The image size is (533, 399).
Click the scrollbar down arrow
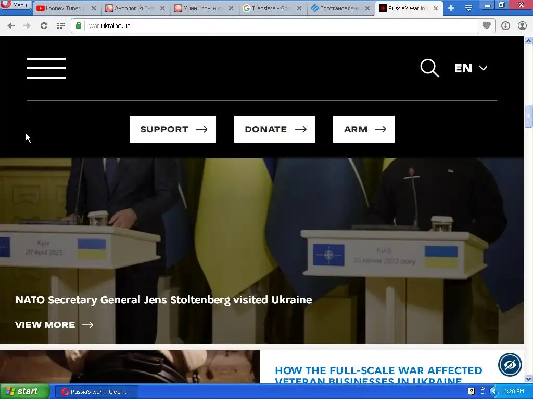click(529, 379)
